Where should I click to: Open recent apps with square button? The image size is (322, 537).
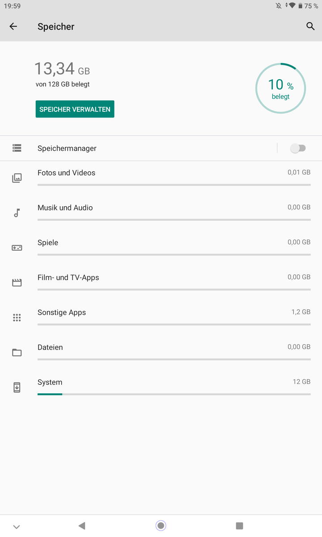(x=239, y=526)
